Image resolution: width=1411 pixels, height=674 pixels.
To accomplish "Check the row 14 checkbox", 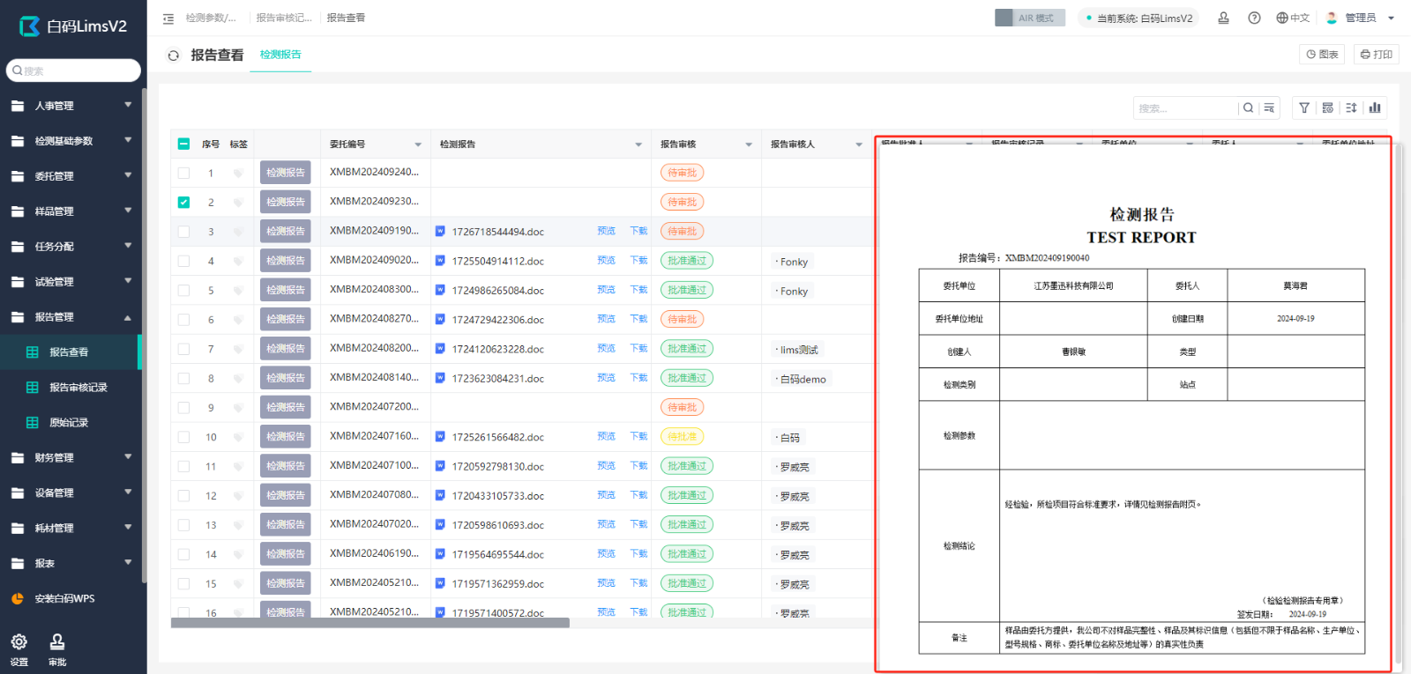I will pos(183,554).
